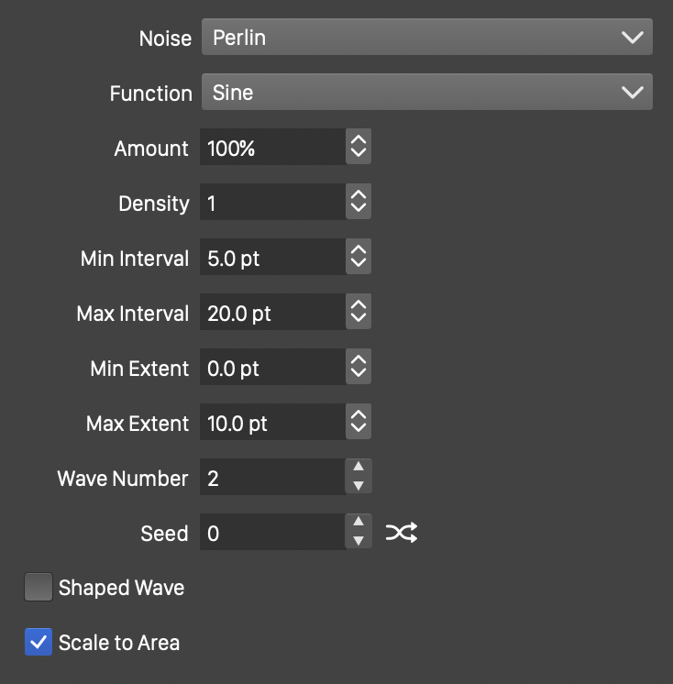Click the Min Interval stepper chevrons
This screenshot has height=684, width=673.
click(359, 258)
